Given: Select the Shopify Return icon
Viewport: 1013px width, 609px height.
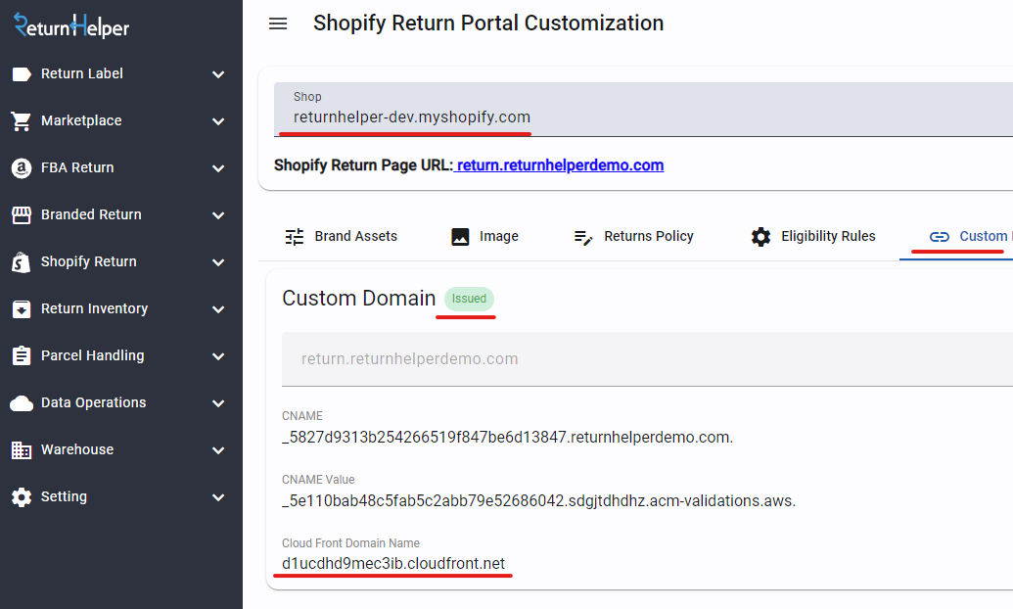Looking at the screenshot, I should click(21, 261).
